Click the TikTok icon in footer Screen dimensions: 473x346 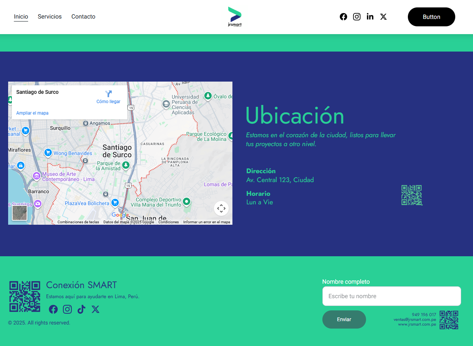[81, 309]
